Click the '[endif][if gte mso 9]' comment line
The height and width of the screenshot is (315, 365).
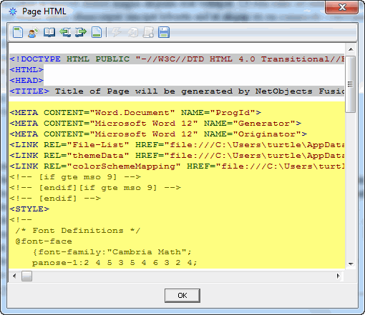[x=95, y=188]
